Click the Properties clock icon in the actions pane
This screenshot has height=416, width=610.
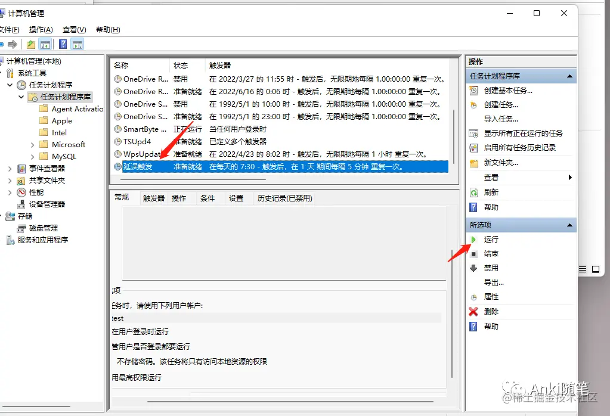(473, 297)
